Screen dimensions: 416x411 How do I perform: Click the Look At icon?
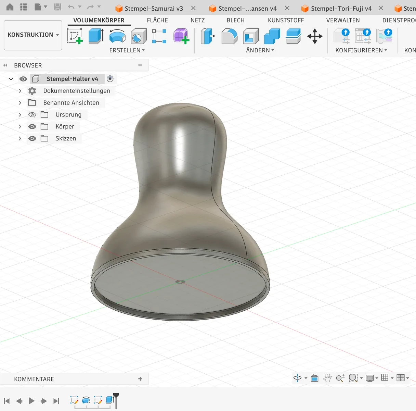(315, 378)
